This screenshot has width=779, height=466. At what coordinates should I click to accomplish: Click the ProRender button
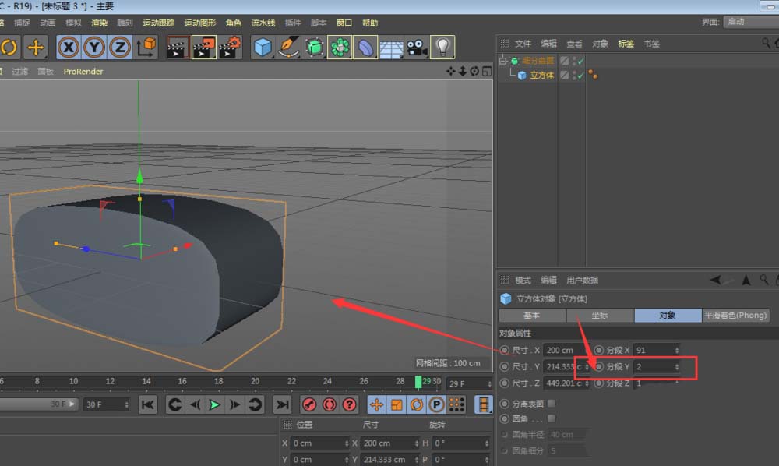pos(83,71)
